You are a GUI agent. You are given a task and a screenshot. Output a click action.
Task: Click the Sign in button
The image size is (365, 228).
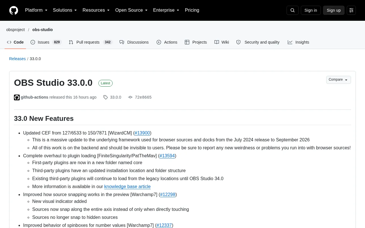[311, 10]
